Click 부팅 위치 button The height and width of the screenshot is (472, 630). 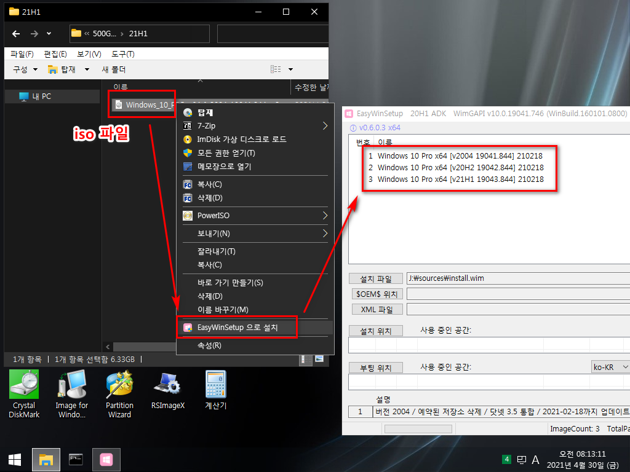tap(376, 368)
